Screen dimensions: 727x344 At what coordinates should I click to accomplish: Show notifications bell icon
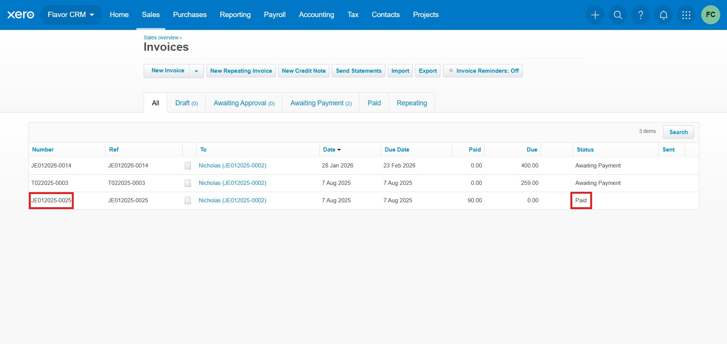[663, 15]
